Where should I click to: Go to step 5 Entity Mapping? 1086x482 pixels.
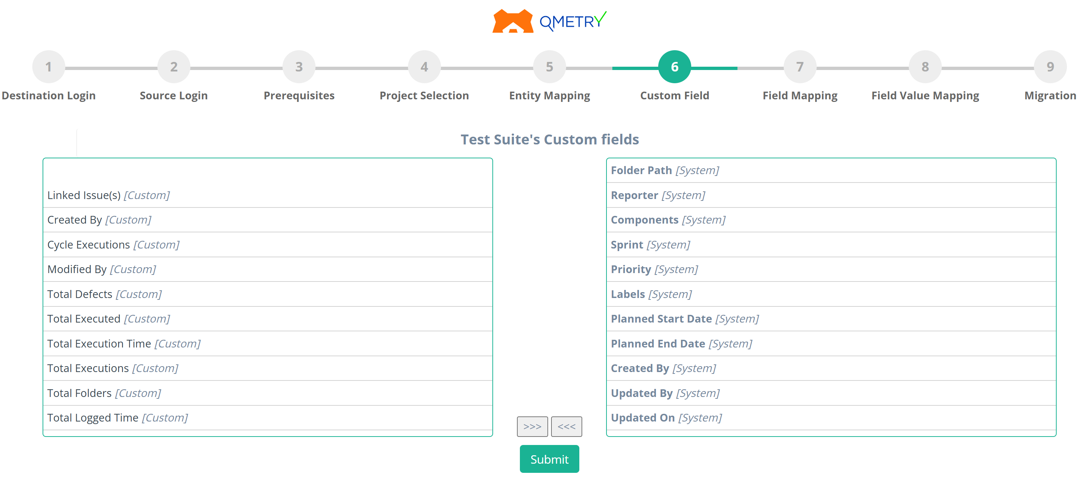(x=549, y=67)
